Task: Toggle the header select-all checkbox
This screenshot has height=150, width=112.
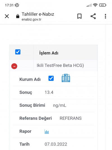Action: [x=18, y=52]
